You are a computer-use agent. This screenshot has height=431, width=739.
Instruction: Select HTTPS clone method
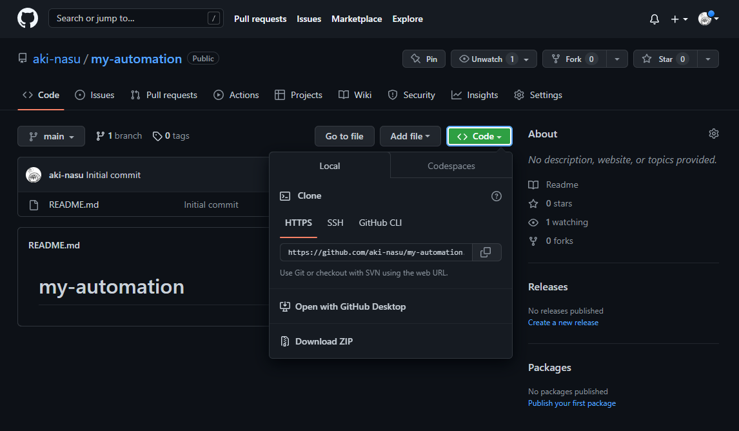[x=299, y=223]
